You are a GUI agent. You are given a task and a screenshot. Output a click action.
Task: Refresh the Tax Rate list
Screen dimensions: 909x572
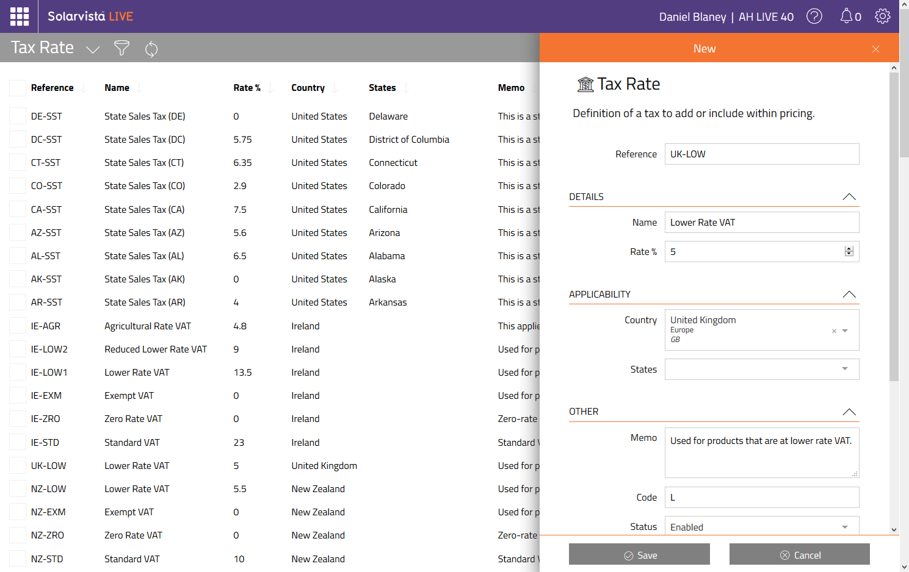coord(151,49)
